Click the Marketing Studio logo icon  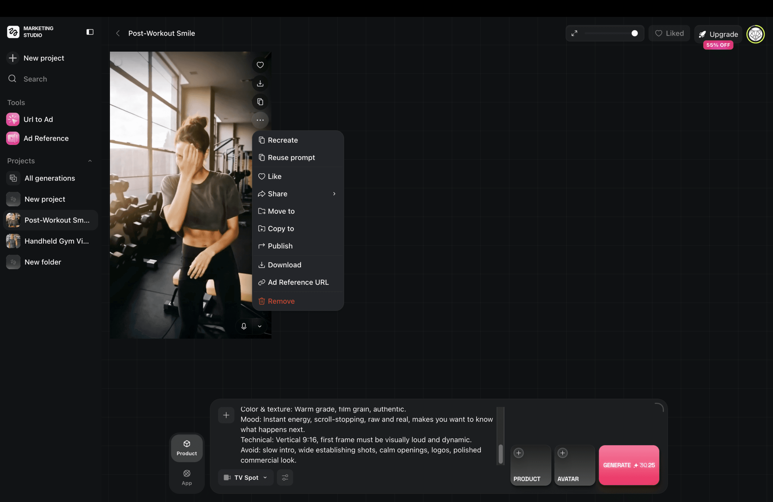(13, 32)
